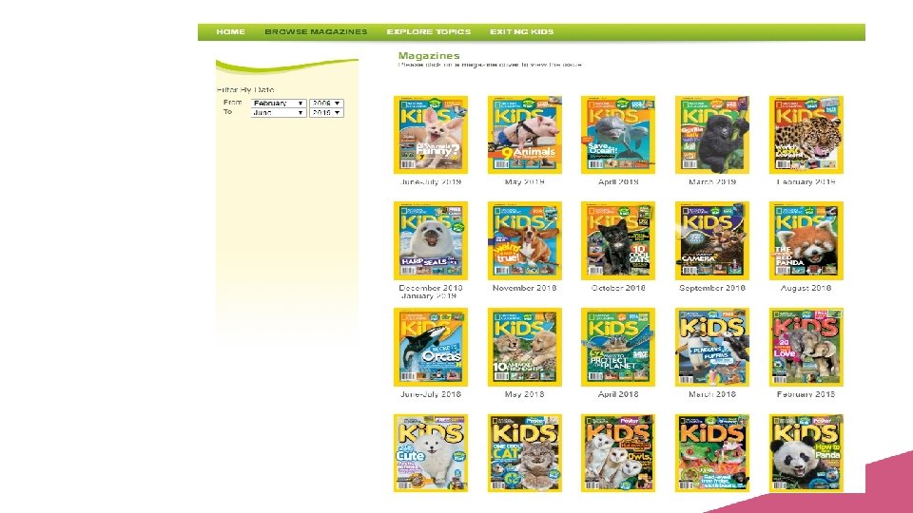This screenshot has width=913, height=513.
Task: Click the 'April 2019' caption
Action: click(x=618, y=182)
